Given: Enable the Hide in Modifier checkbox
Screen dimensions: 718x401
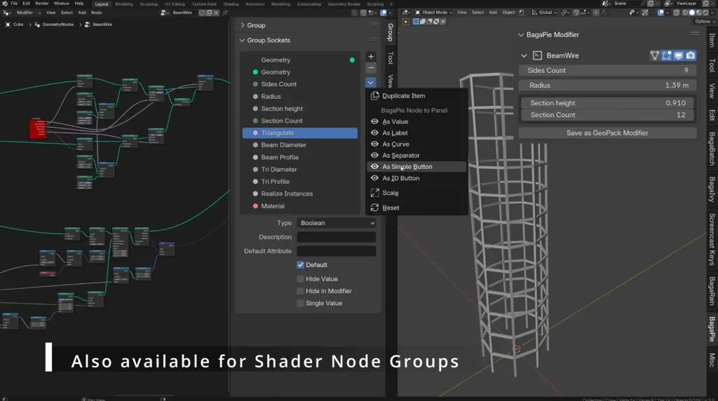Looking at the screenshot, I should pyautogui.click(x=301, y=291).
